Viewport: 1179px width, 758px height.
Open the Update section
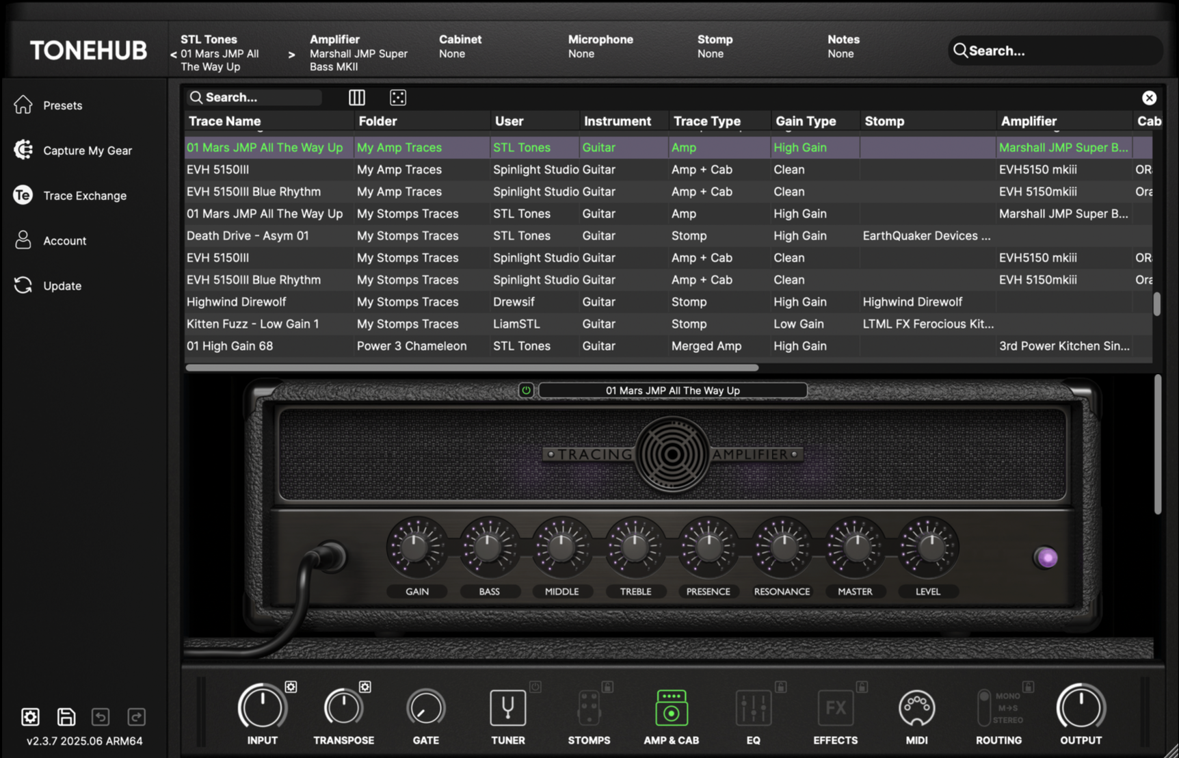pyautogui.click(x=47, y=286)
